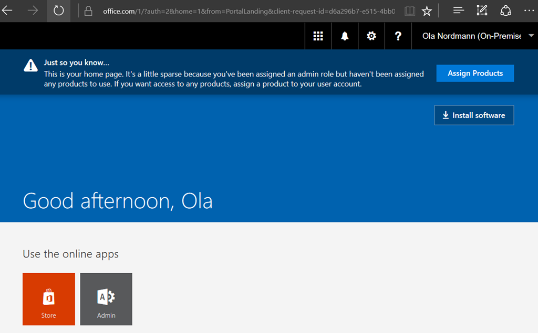Click the office.com address bar
This screenshot has width=538, height=333.
(247, 10)
